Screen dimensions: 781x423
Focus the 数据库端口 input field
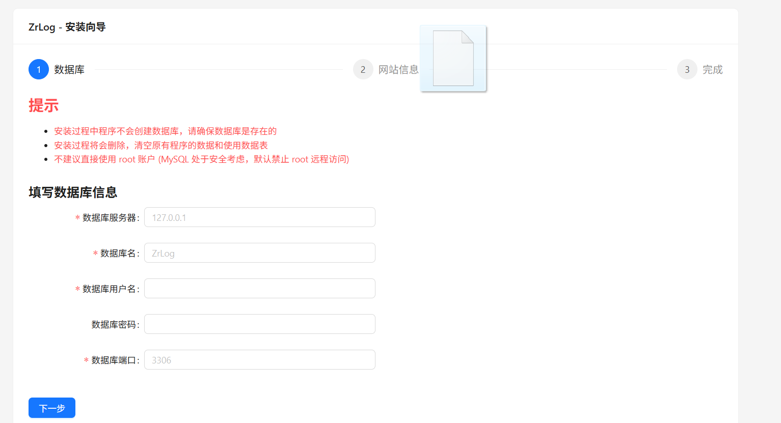(260, 360)
